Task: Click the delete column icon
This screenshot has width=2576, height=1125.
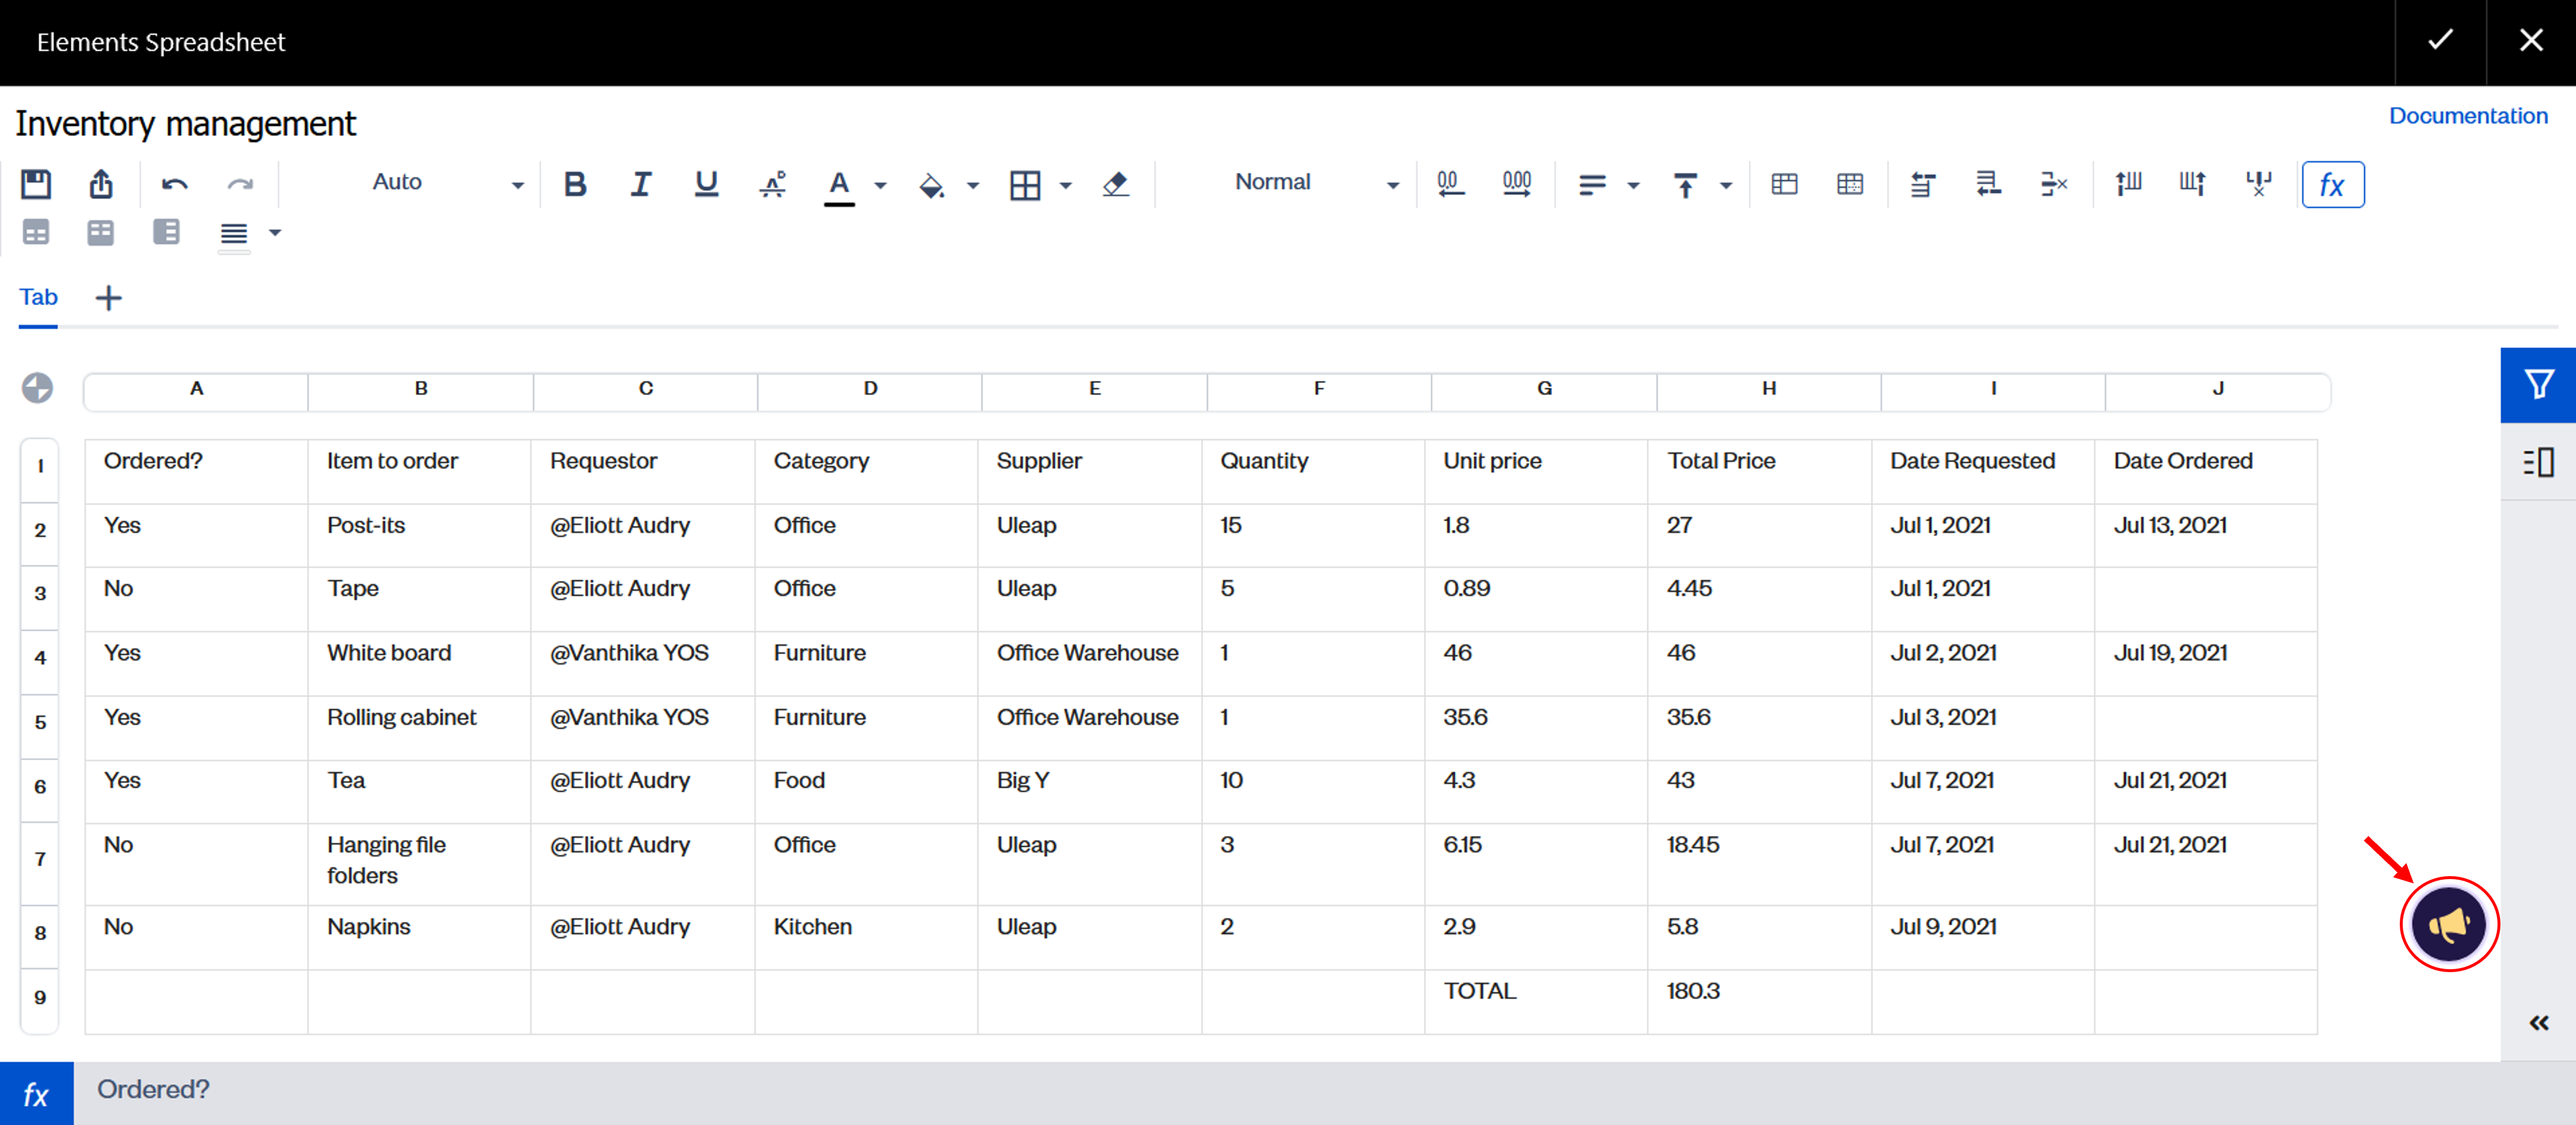Action: pyautogui.click(x=2259, y=184)
